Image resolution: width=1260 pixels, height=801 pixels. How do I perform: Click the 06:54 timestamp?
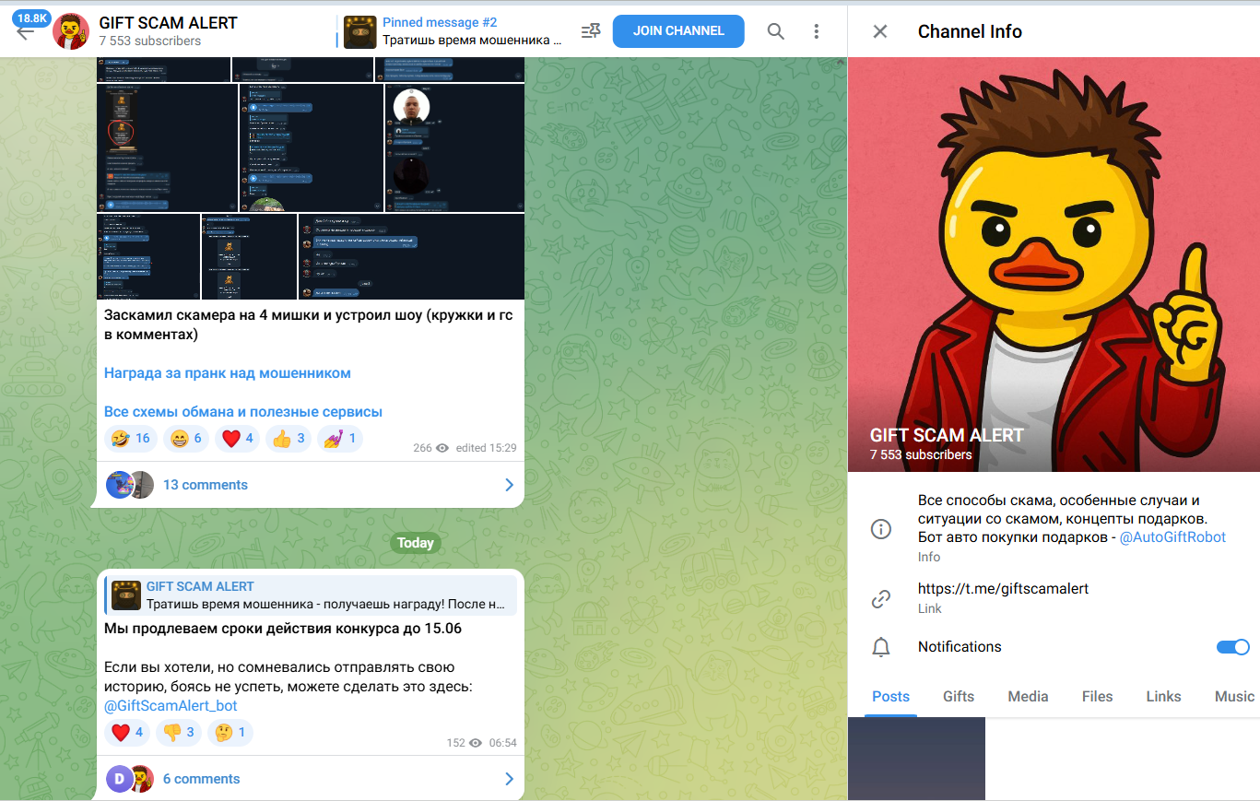pyautogui.click(x=502, y=742)
